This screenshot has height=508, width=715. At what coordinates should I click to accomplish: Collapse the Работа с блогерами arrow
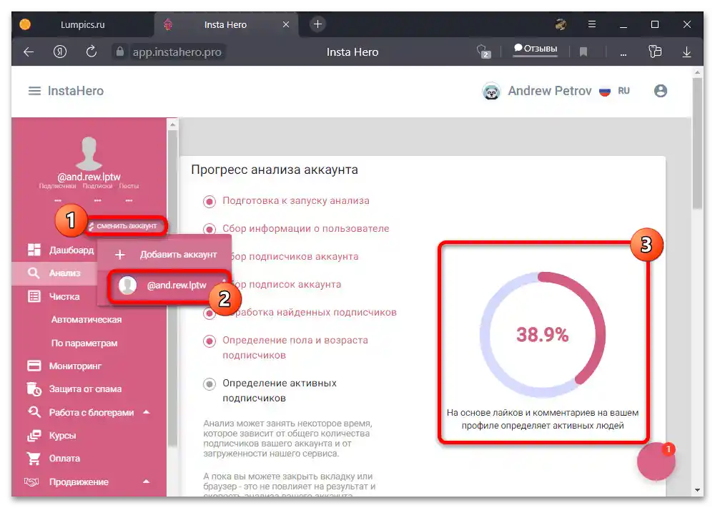click(147, 412)
